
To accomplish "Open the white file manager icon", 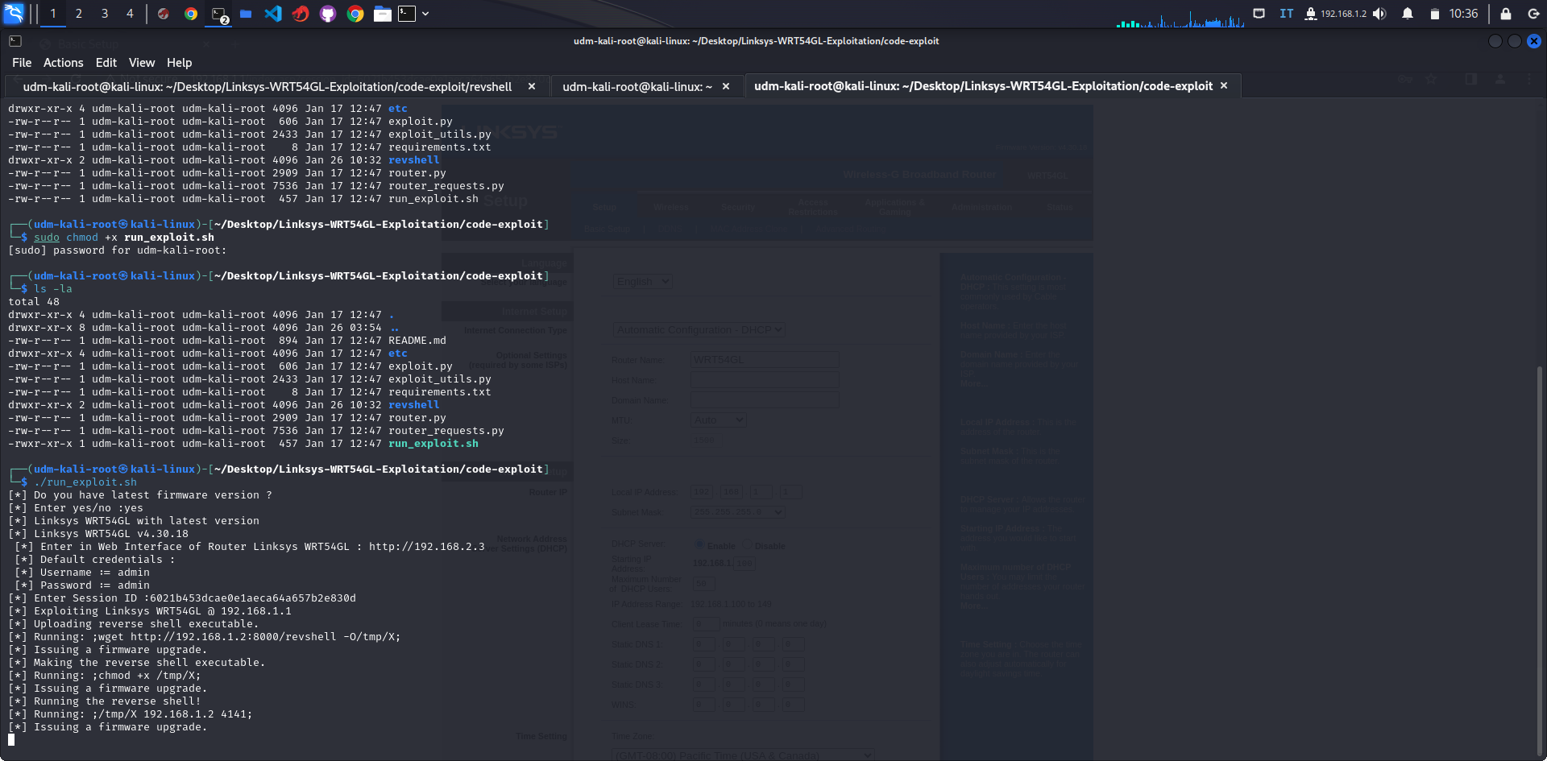I will tap(383, 14).
